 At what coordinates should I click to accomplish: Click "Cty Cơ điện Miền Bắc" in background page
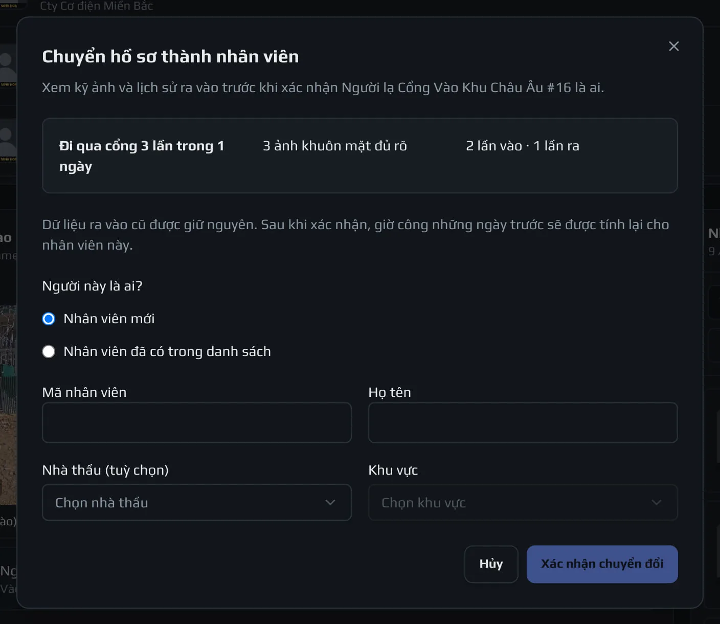pos(96,6)
